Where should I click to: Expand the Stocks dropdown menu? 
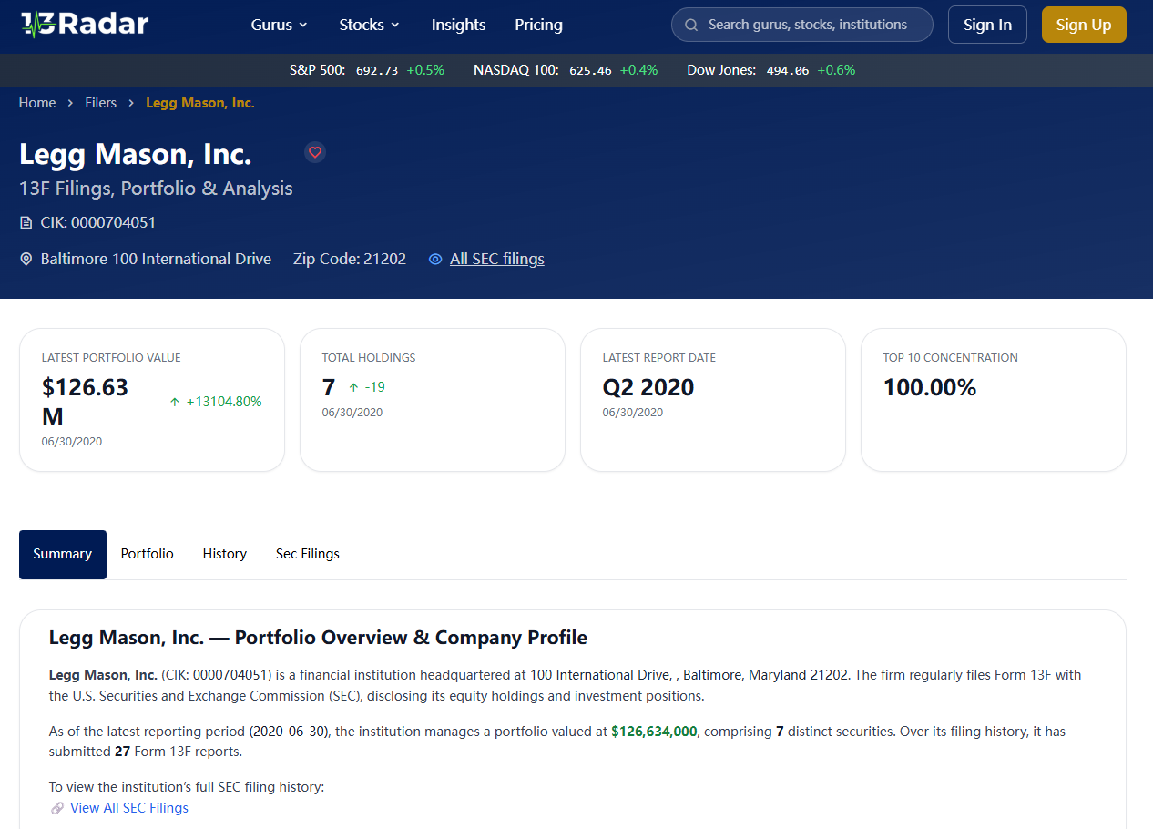[369, 25]
